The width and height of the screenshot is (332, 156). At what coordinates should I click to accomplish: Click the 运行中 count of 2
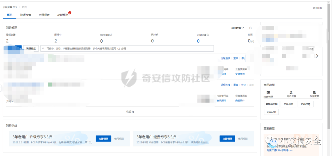point(56,41)
